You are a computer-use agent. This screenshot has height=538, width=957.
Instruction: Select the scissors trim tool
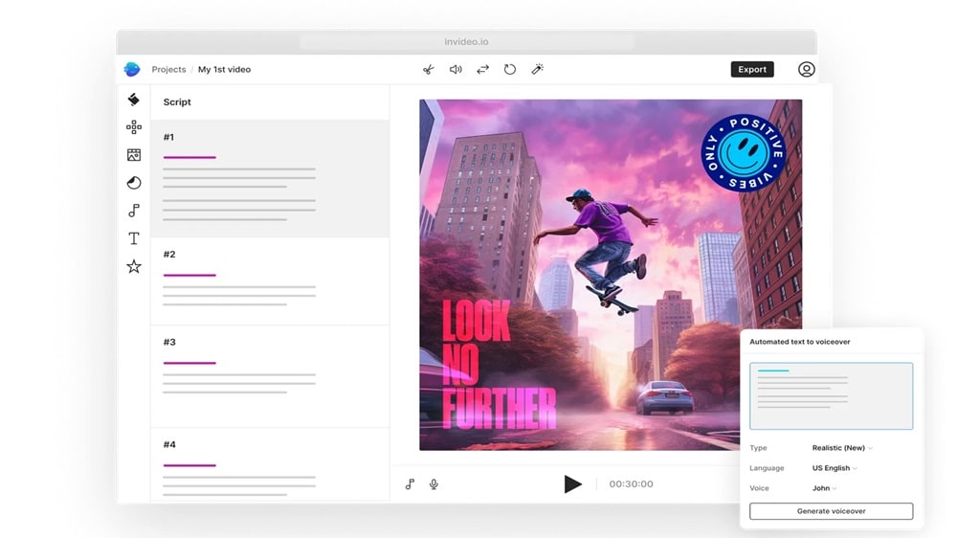(x=429, y=70)
